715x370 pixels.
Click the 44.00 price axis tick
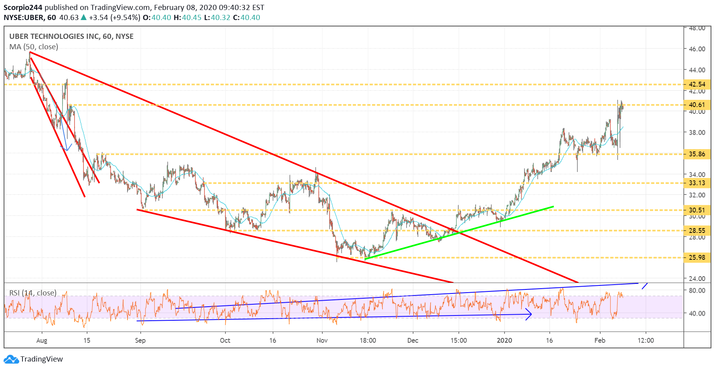click(x=697, y=70)
